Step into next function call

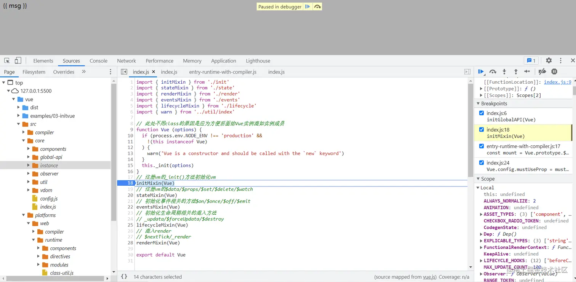pos(504,72)
